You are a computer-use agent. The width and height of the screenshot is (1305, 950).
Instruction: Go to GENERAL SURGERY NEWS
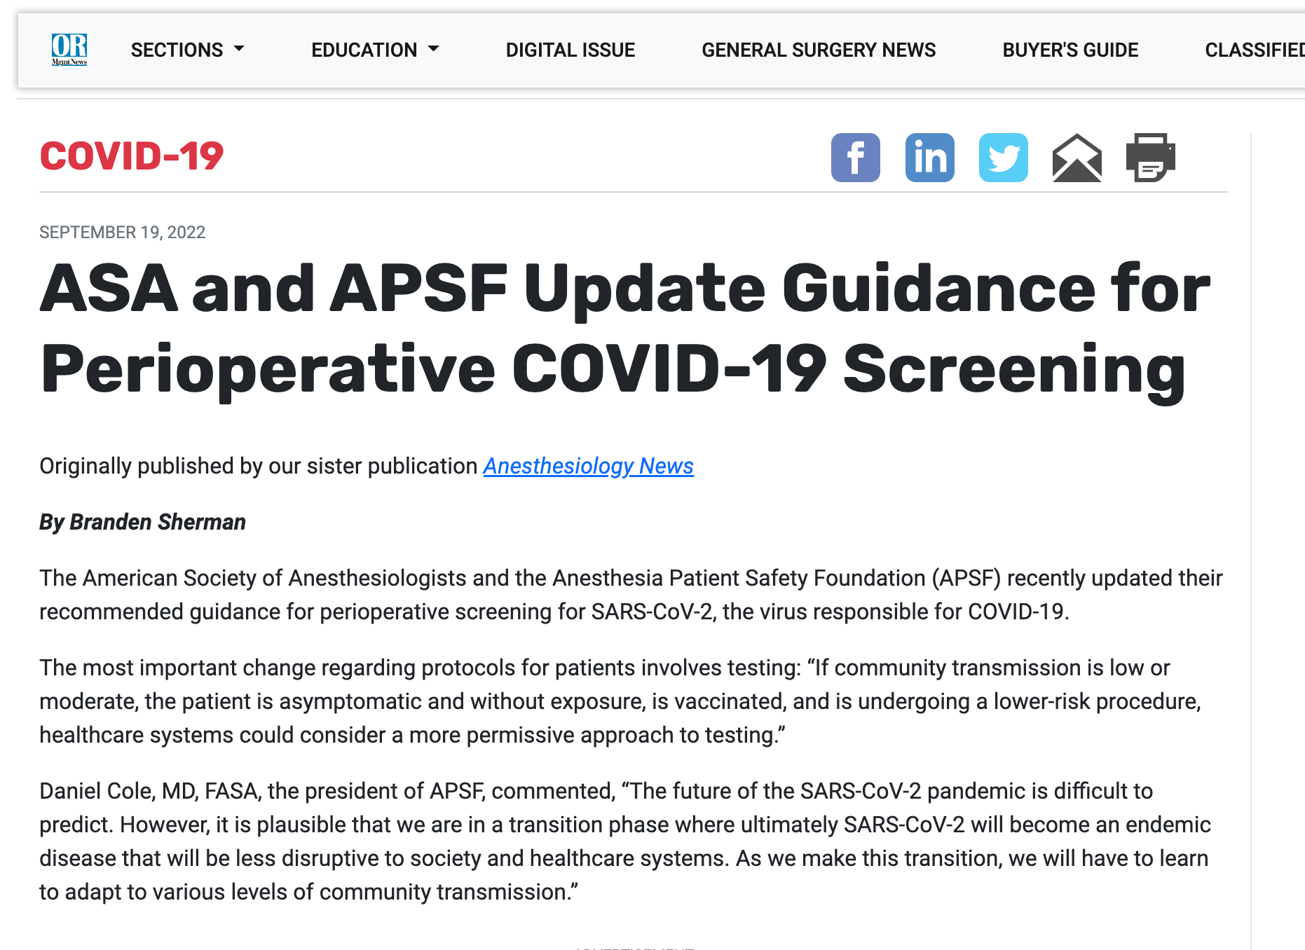(x=818, y=50)
